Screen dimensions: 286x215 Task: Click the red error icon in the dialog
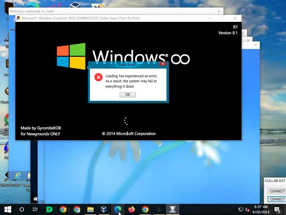coord(98,77)
